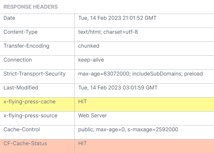Screen dimensions: 214x153
Task: Click the date value Tue, 14 Feb 2023 21:01:52 GMT
Action: tap(117, 18)
